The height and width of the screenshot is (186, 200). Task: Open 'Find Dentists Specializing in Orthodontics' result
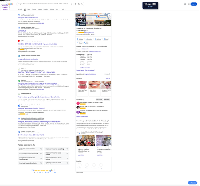pos(39,97)
